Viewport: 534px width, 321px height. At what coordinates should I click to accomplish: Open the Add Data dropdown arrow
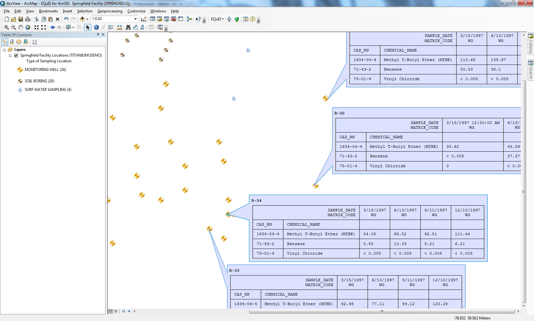(x=87, y=19)
